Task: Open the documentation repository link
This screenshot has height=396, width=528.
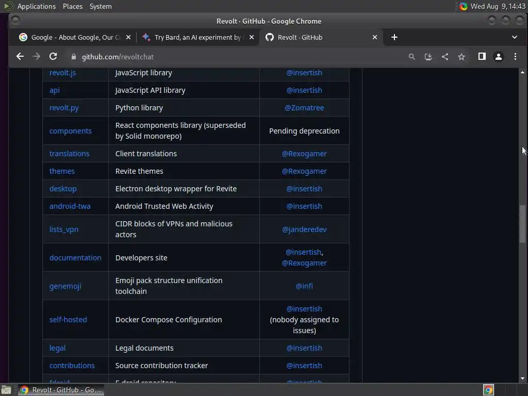Action: coord(75,258)
